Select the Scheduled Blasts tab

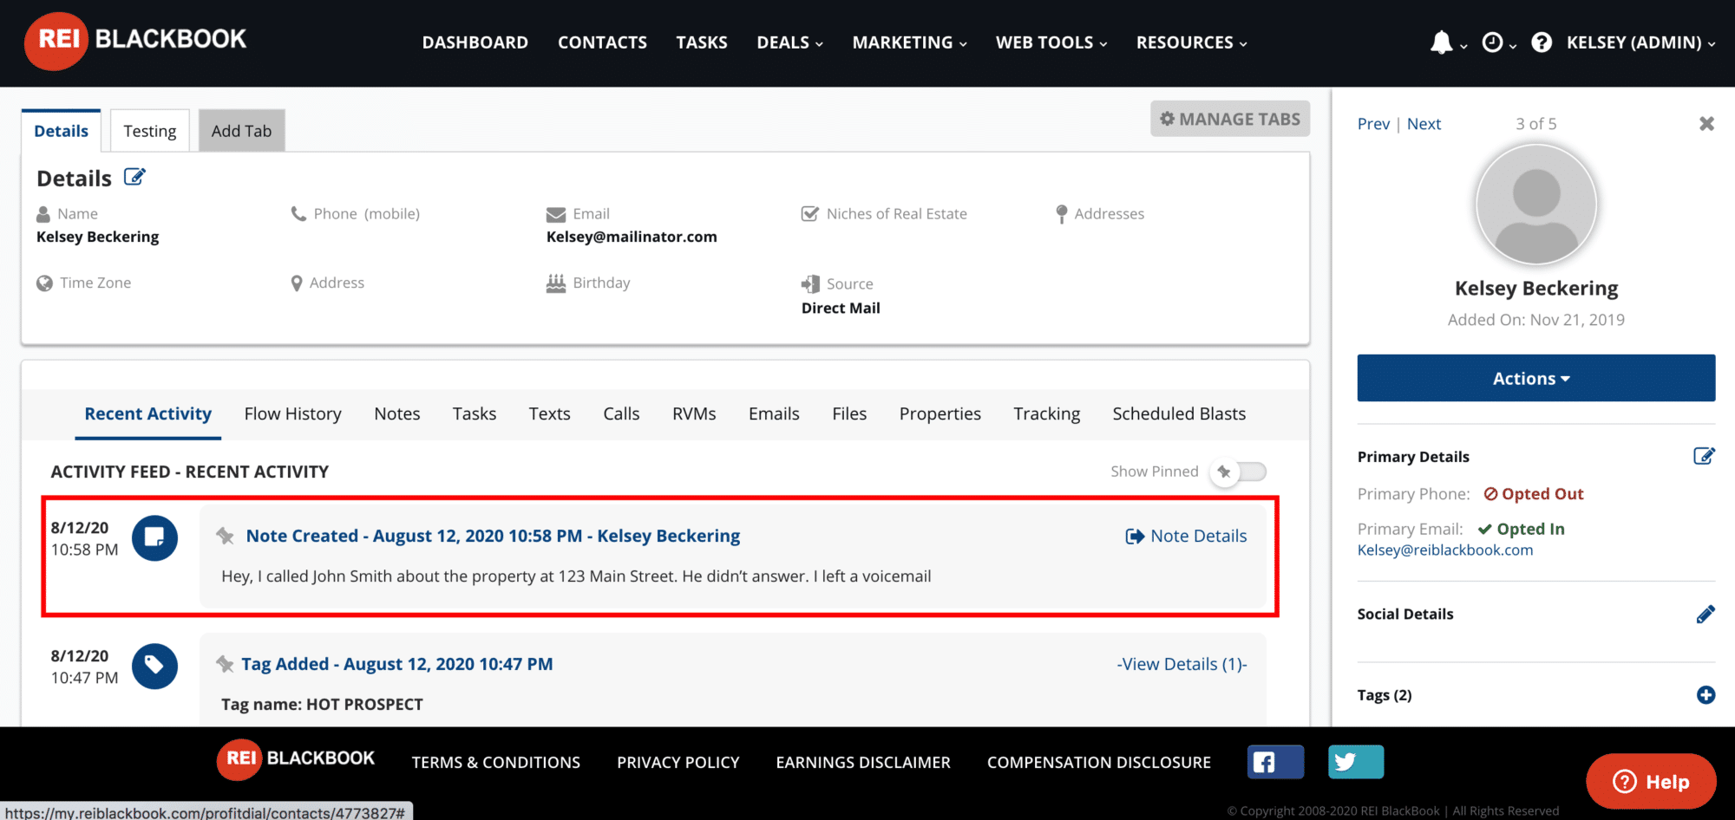pos(1179,414)
